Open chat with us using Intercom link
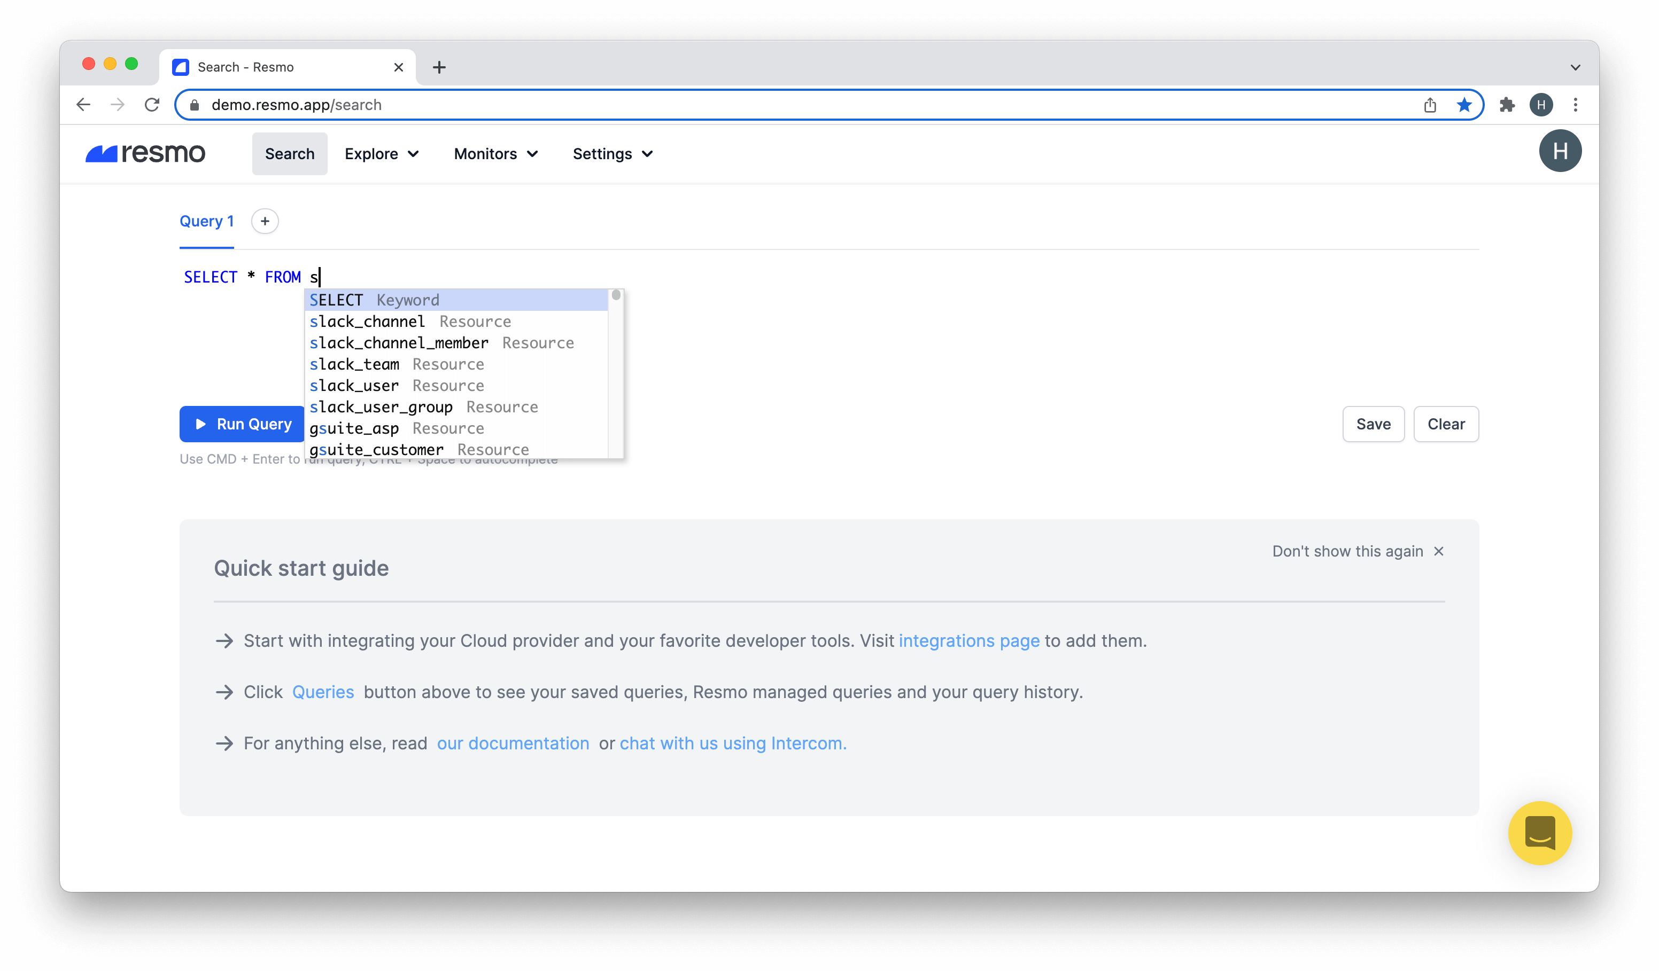This screenshot has height=971, width=1659. [733, 743]
